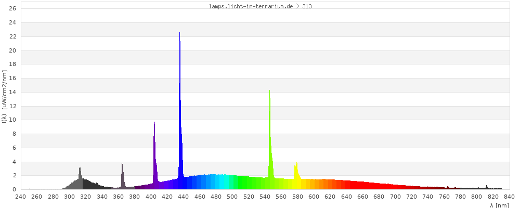Click the y-axis tick label 22
The height and width of the screenshot is (208, 520).
click(13, 36)
